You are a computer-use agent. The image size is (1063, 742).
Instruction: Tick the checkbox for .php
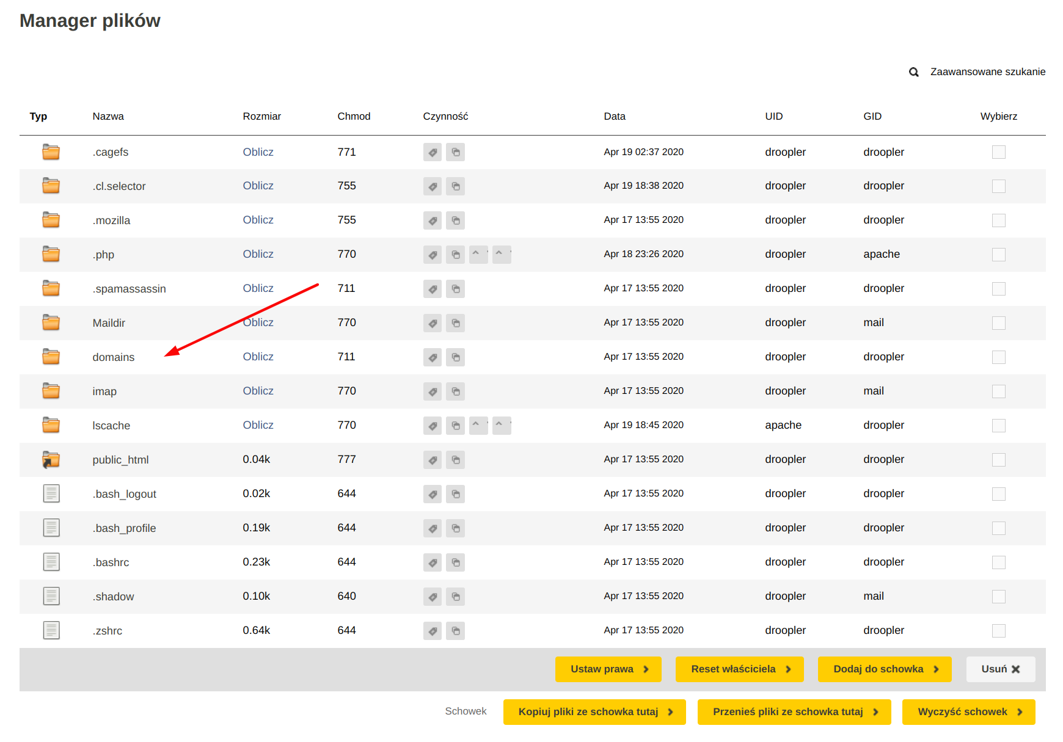(x=999, y=255)
